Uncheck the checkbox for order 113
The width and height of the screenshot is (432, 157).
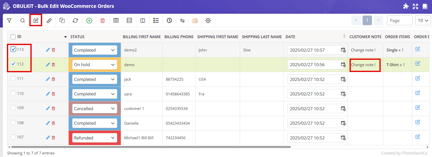(x=13, y=49)
